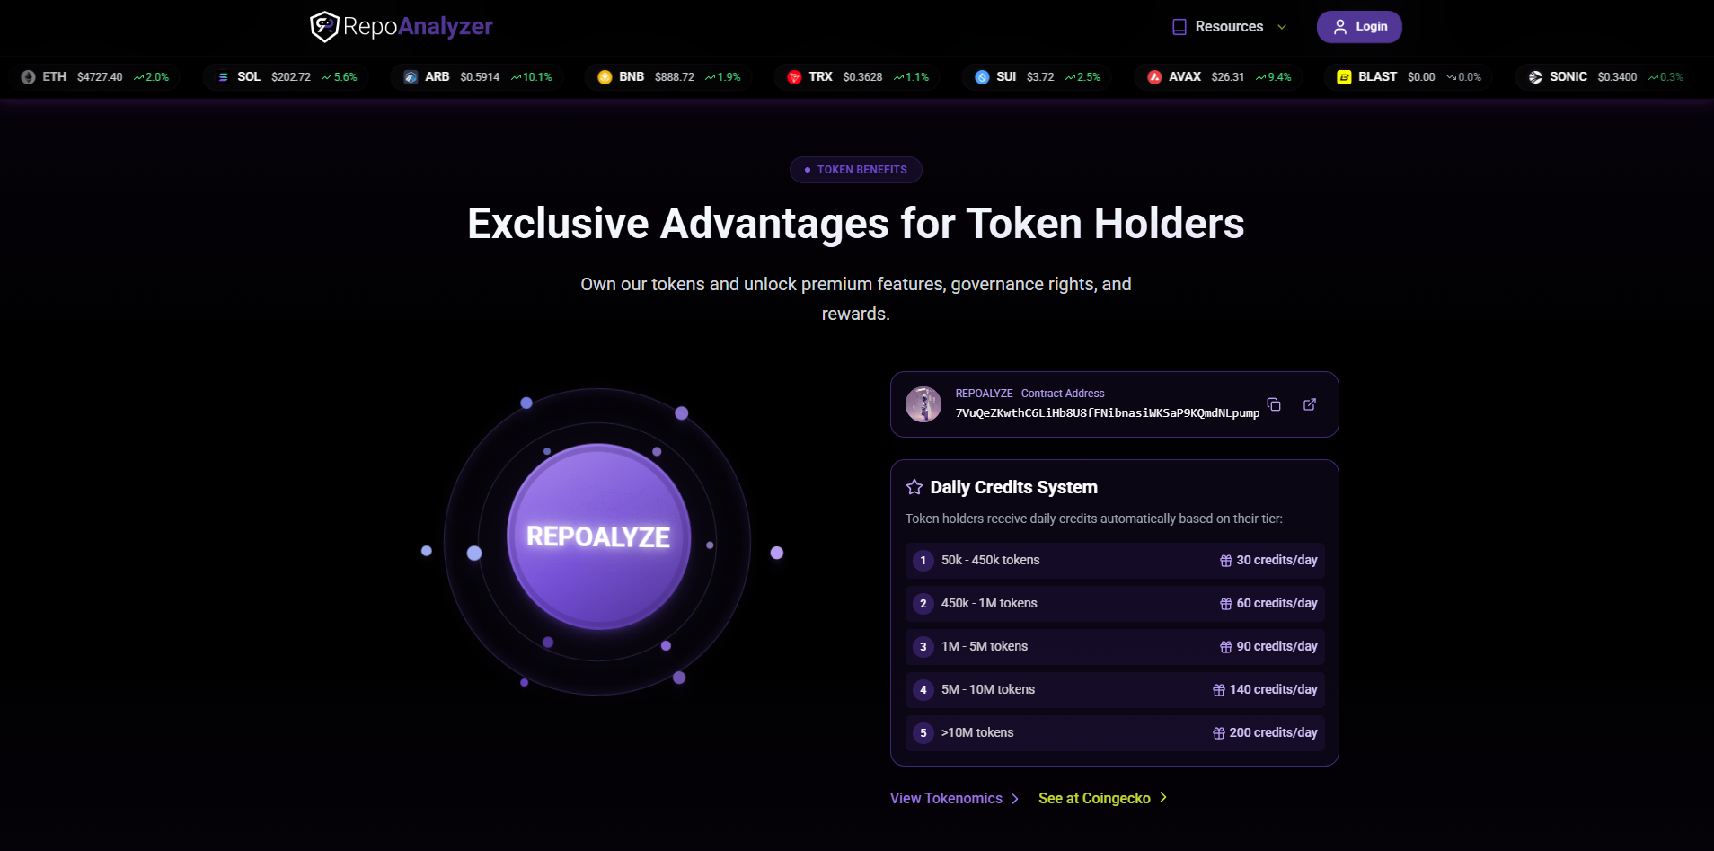Image resolution: width=1714 pixels, height=851 pixels.
Task: Click the ETH coin icon in ticker
Action: 29,77
